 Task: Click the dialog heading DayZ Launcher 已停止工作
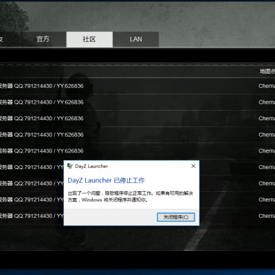click(106, 181)
